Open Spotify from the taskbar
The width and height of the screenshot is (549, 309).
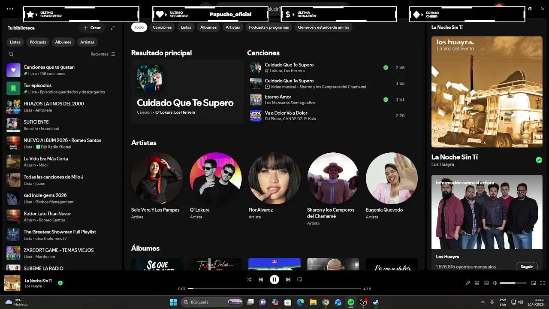tap(351, 302)
